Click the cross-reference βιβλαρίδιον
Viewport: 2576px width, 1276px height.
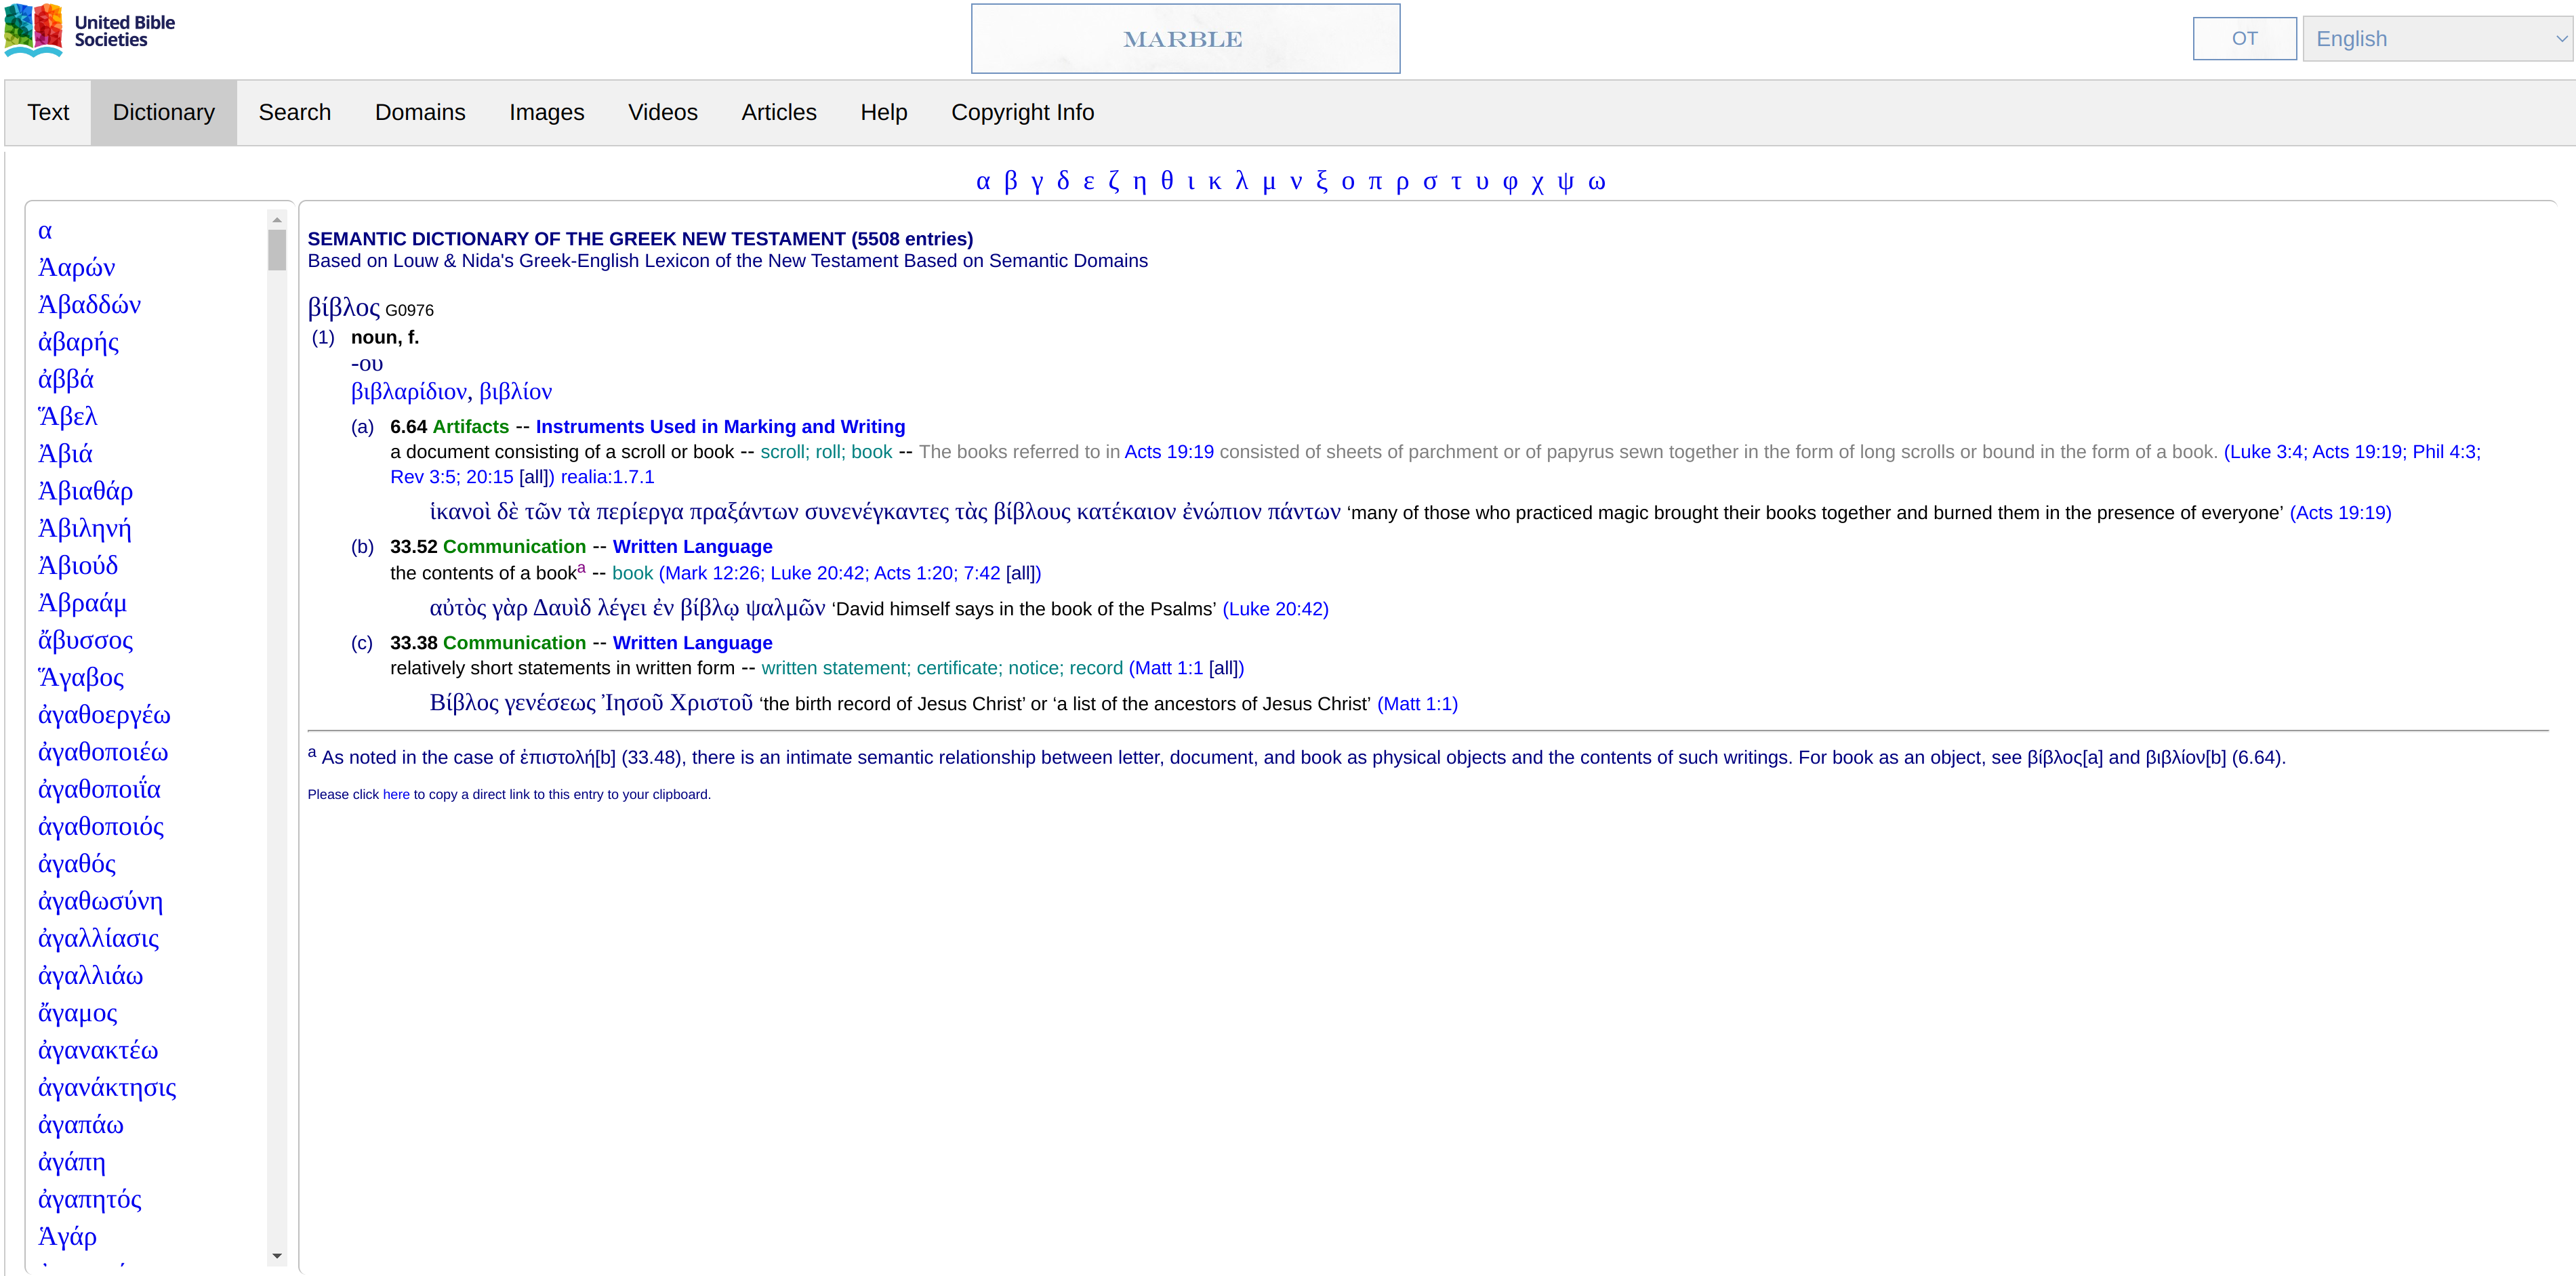pos(409,391)
